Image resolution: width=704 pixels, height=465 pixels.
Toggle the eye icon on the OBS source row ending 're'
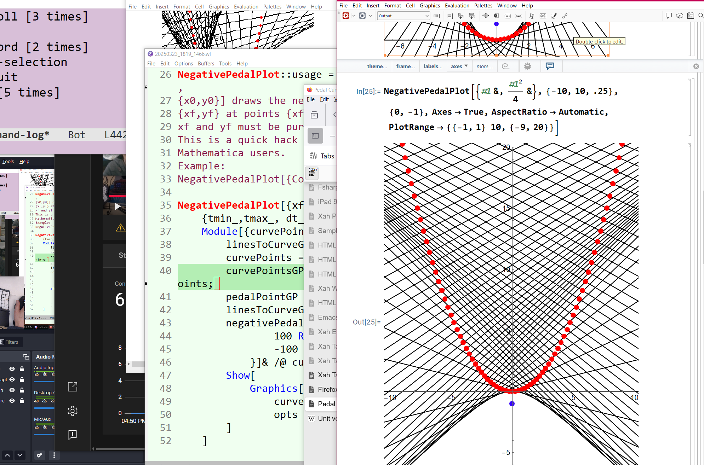(x=12, y=401)
